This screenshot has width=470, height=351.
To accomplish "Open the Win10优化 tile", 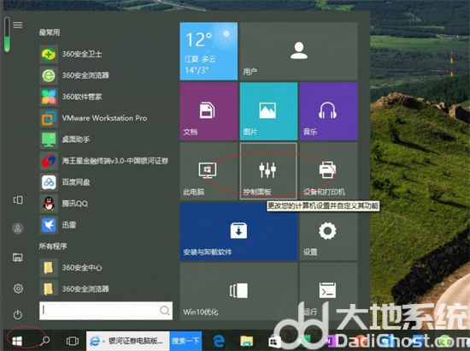I will click(238, 291).
